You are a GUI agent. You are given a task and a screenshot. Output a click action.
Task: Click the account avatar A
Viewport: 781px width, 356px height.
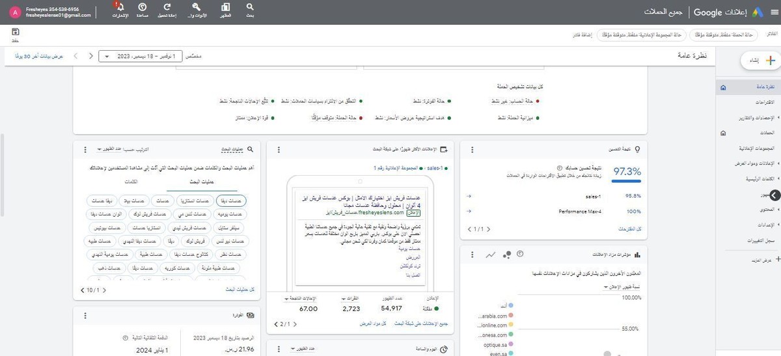click(x=16, y=12)
